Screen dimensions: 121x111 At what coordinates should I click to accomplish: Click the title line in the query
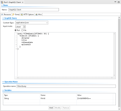[24, 40]
